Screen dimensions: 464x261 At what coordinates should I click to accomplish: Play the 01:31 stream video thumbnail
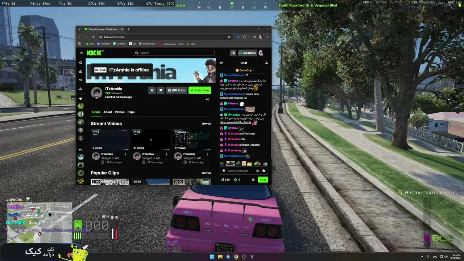point(150,140)
